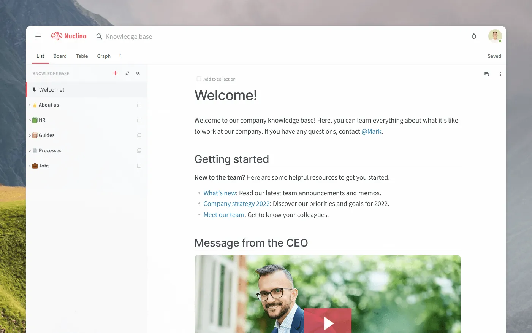Open the user profile avatar

click(x=495, y=36)
